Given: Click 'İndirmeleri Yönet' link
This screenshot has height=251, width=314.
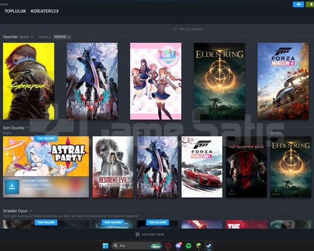Looking at the screenshot, I should [153, 234].
